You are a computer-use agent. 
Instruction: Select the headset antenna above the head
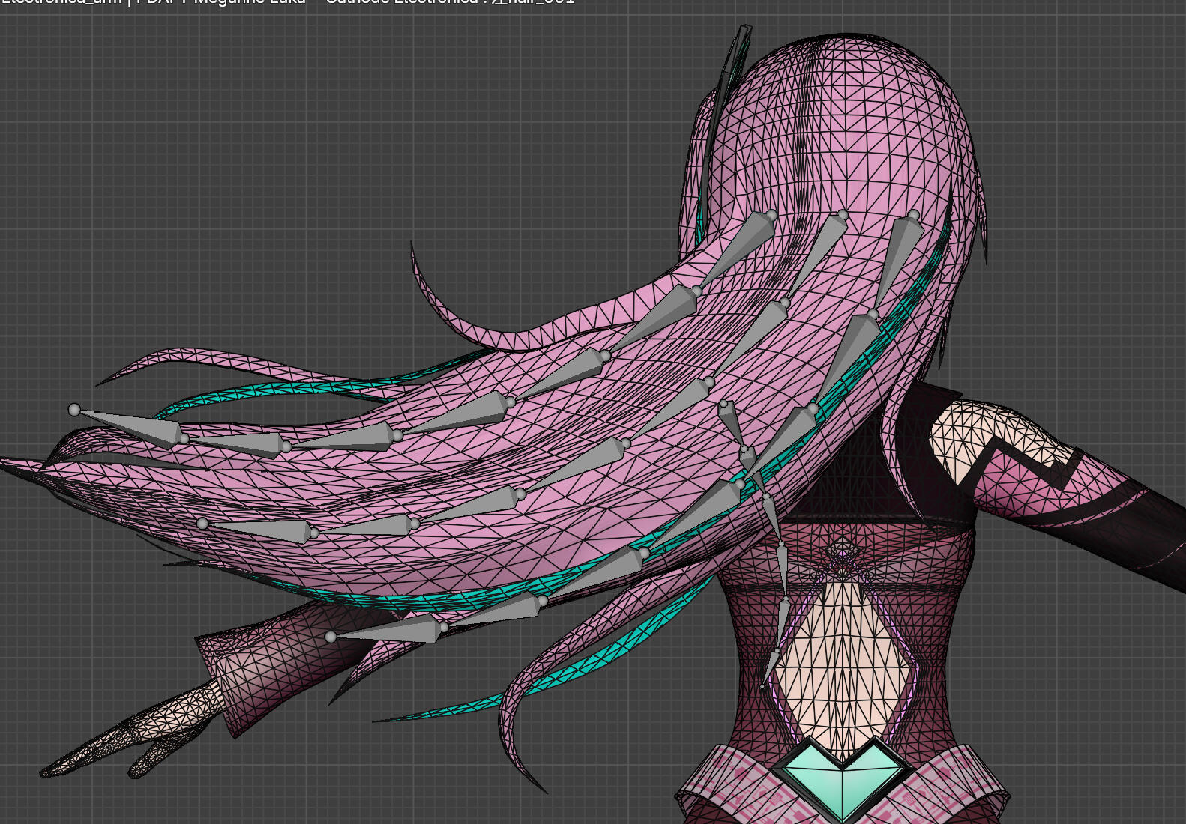point(731,67)
